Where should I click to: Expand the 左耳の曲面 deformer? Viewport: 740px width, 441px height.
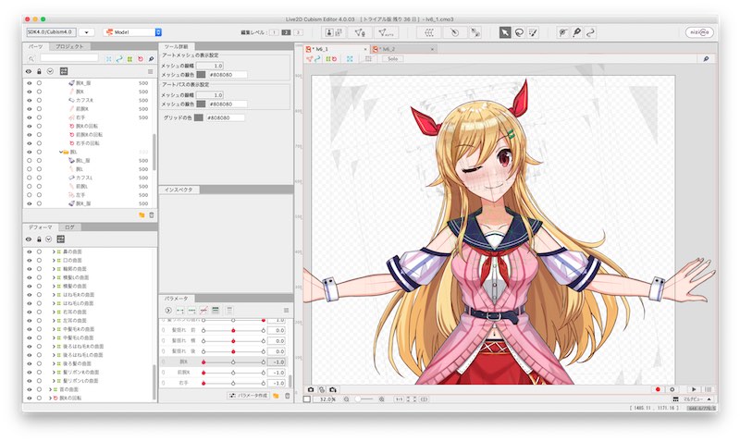54,320
